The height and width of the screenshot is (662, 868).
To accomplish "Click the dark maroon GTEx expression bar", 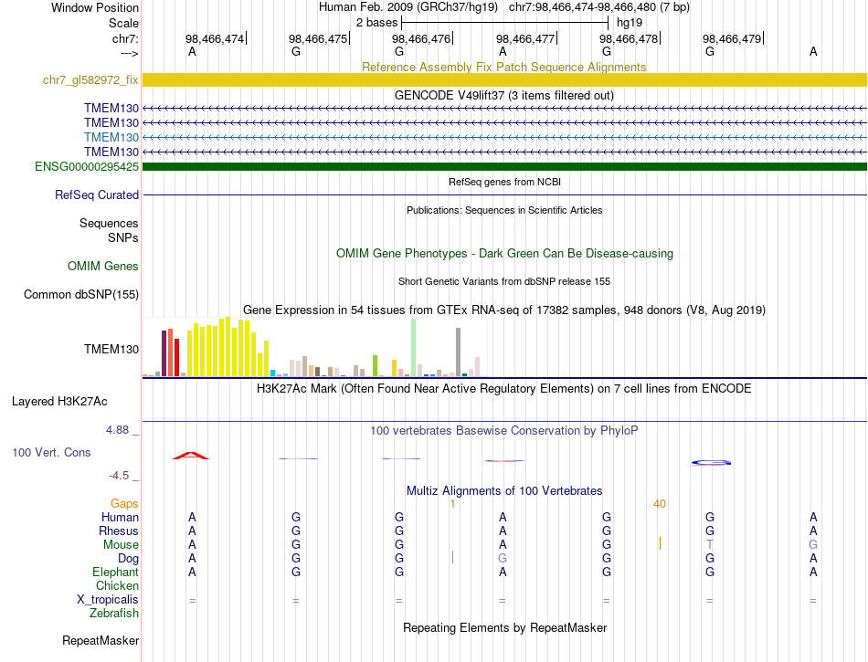I will pyautogui.click(x=164, y=353).
